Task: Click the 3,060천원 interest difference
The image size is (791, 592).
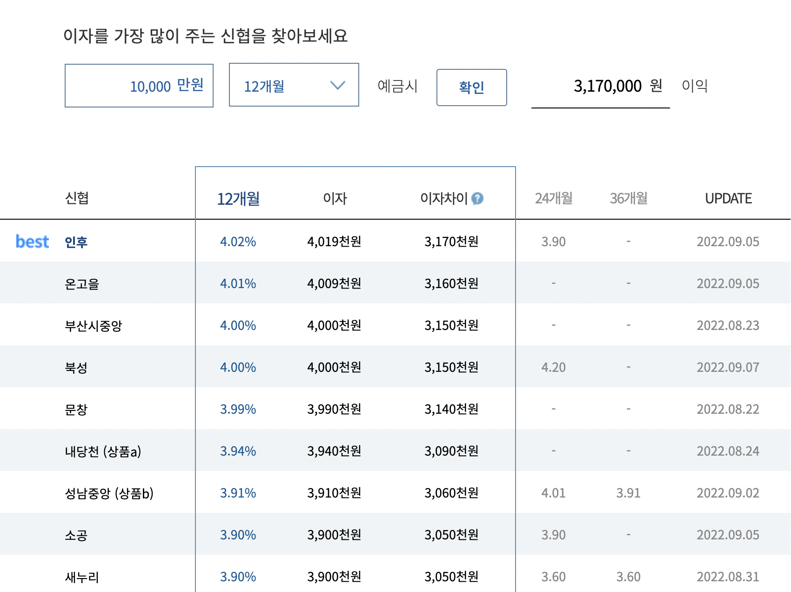Action: coord(452,493)
